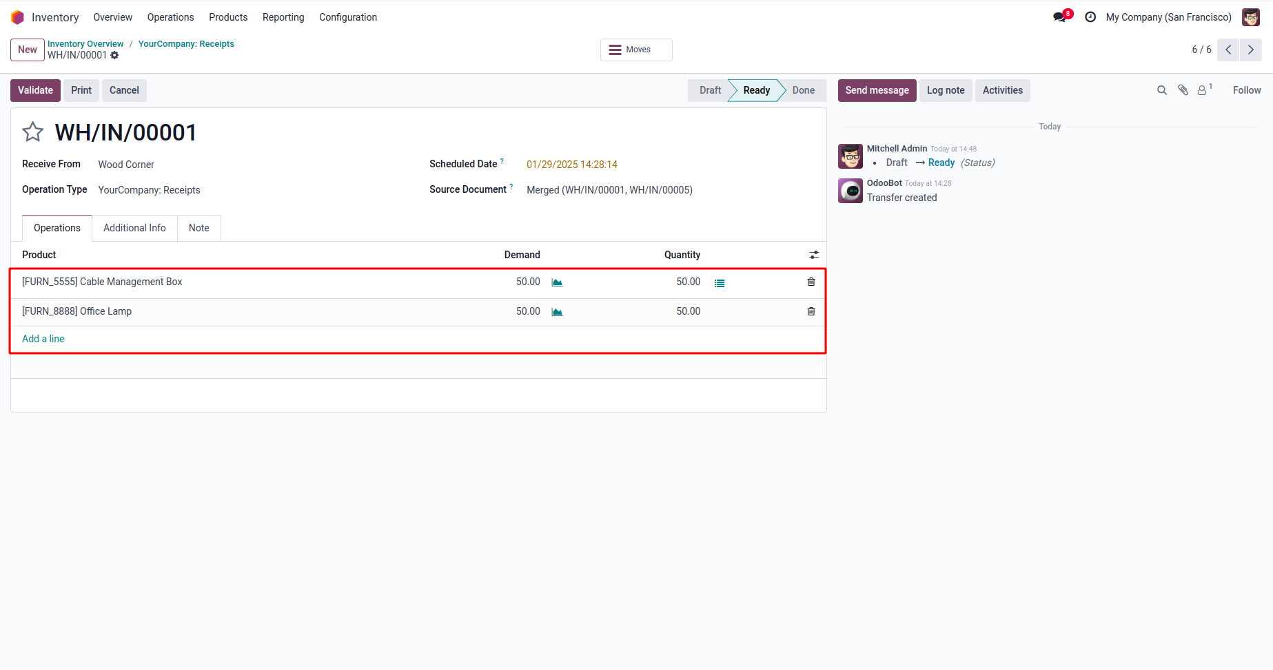The width and height of the screenshot is (1273, 670).
Task: Click the favorite star next to WH/IN/00001
Action: 33,132
